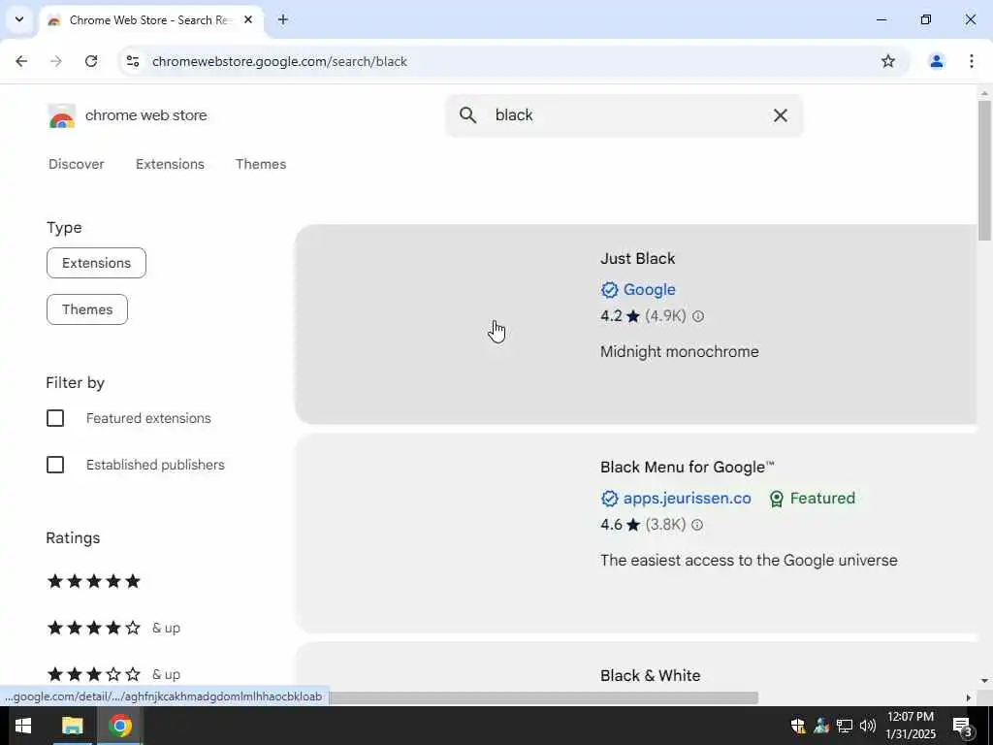Click the 4.2 rating of Just Black
Image resolution: width=993 pixels, height=745 pixels.
tap(611, 316)
